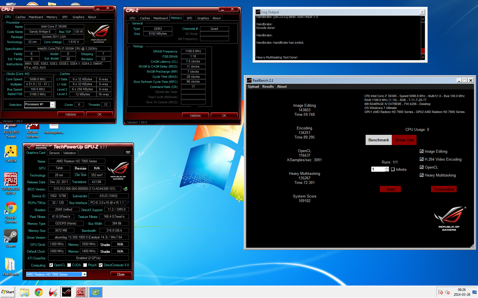Click the GPU-Z taskbar button
This screenshot has height=298, width=478.
pyautogui.click(x=96, y=292)
